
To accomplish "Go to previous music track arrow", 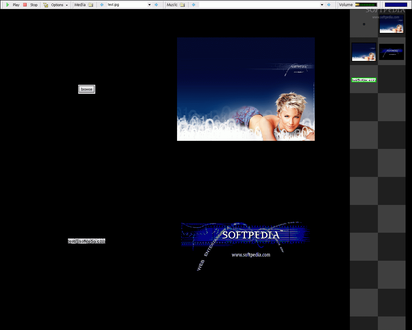I will click(193, 5).
